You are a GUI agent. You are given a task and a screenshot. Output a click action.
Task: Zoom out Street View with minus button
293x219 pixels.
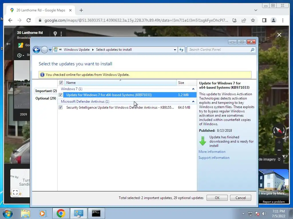(x=279, y=150)
